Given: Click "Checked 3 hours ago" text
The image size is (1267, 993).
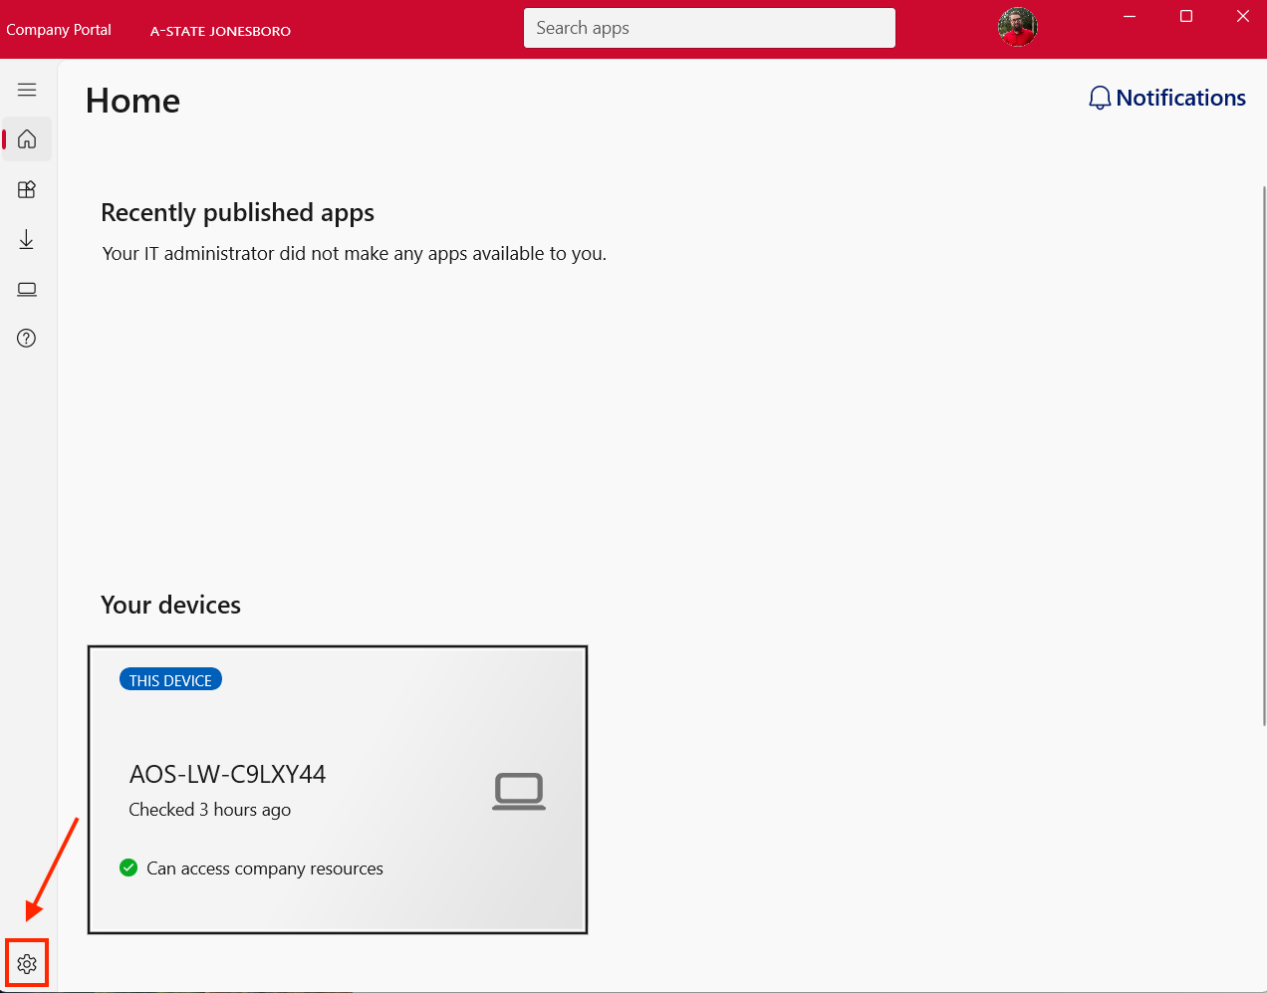Looking at the screenshot, I should click(210, 810).
